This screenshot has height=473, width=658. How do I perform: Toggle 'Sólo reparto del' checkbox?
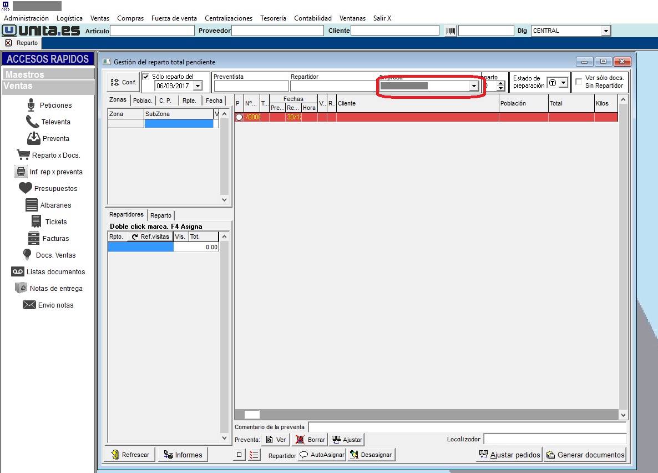[x=146, y=77]
